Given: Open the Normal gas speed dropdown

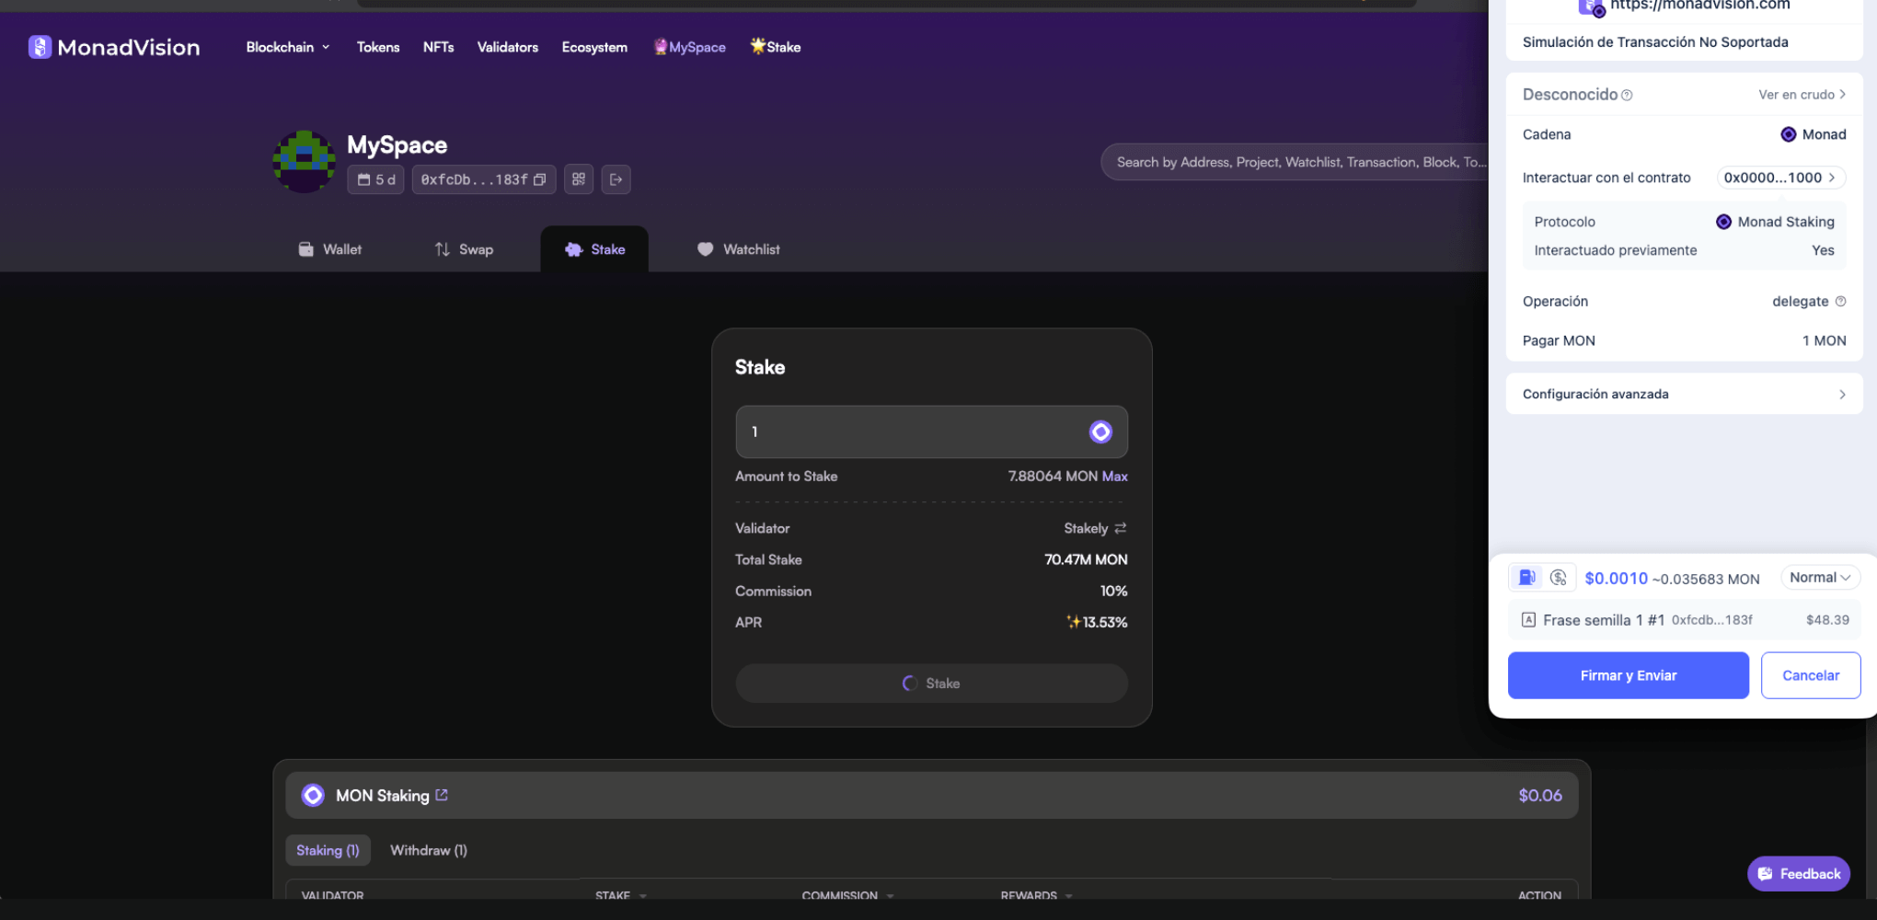Looking at the screenshot, I should pyautogui.click(x=1819, y=577).
